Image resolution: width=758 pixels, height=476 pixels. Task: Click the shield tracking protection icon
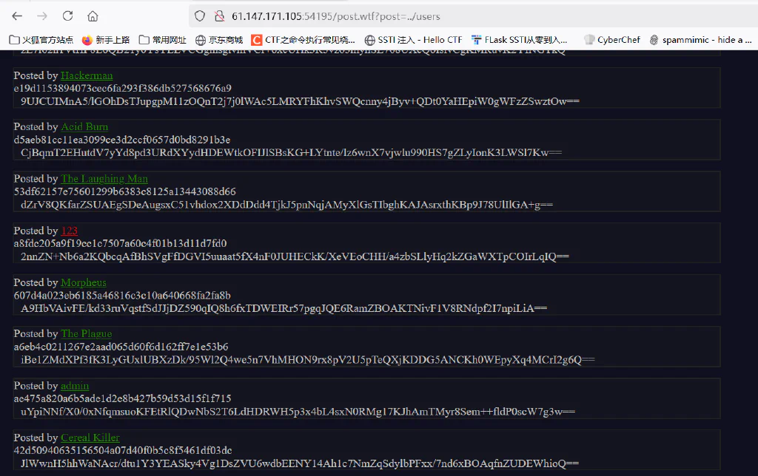pos(200,16)
